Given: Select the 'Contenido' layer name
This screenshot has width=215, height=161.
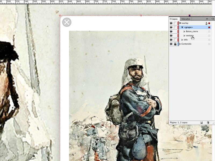Looking at the screenshot, I should pos(186,44).
